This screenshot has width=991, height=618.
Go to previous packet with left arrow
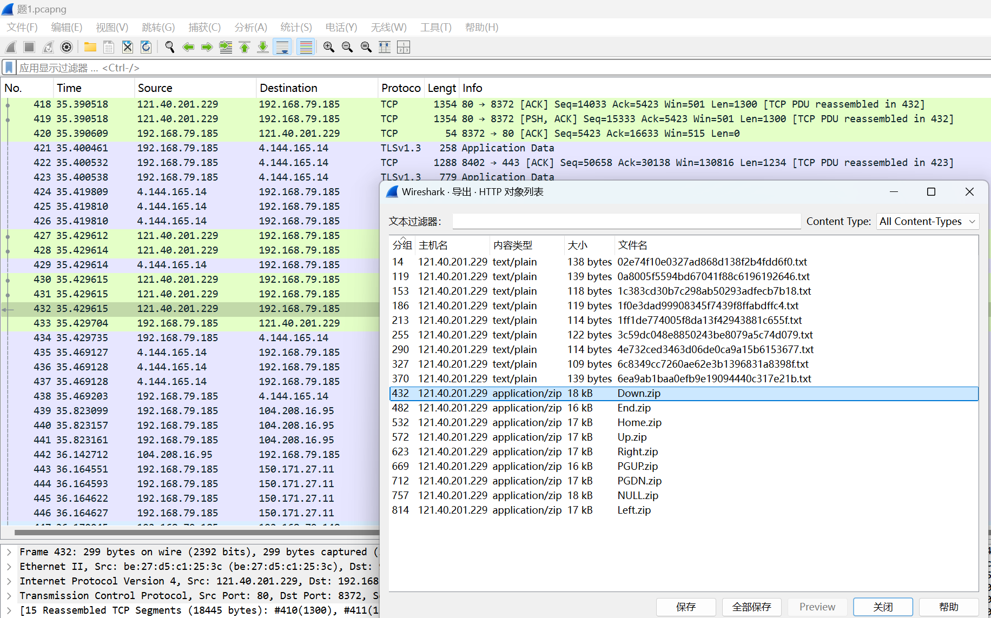click(x=188, y=47)
